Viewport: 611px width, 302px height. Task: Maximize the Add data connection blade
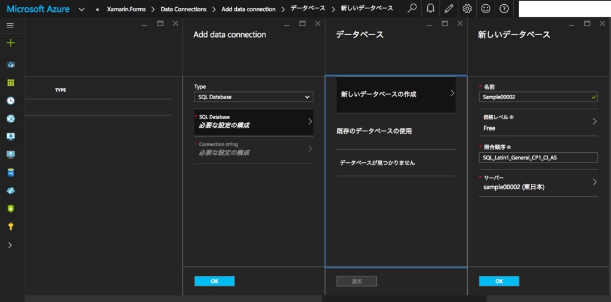303,24
